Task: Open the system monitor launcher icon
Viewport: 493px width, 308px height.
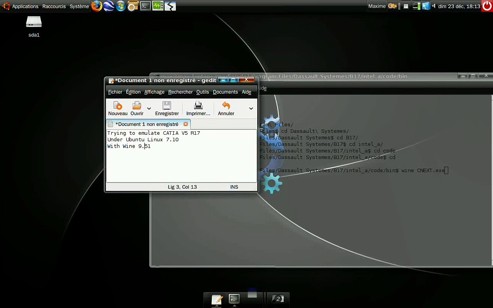Action: [157, 6]
